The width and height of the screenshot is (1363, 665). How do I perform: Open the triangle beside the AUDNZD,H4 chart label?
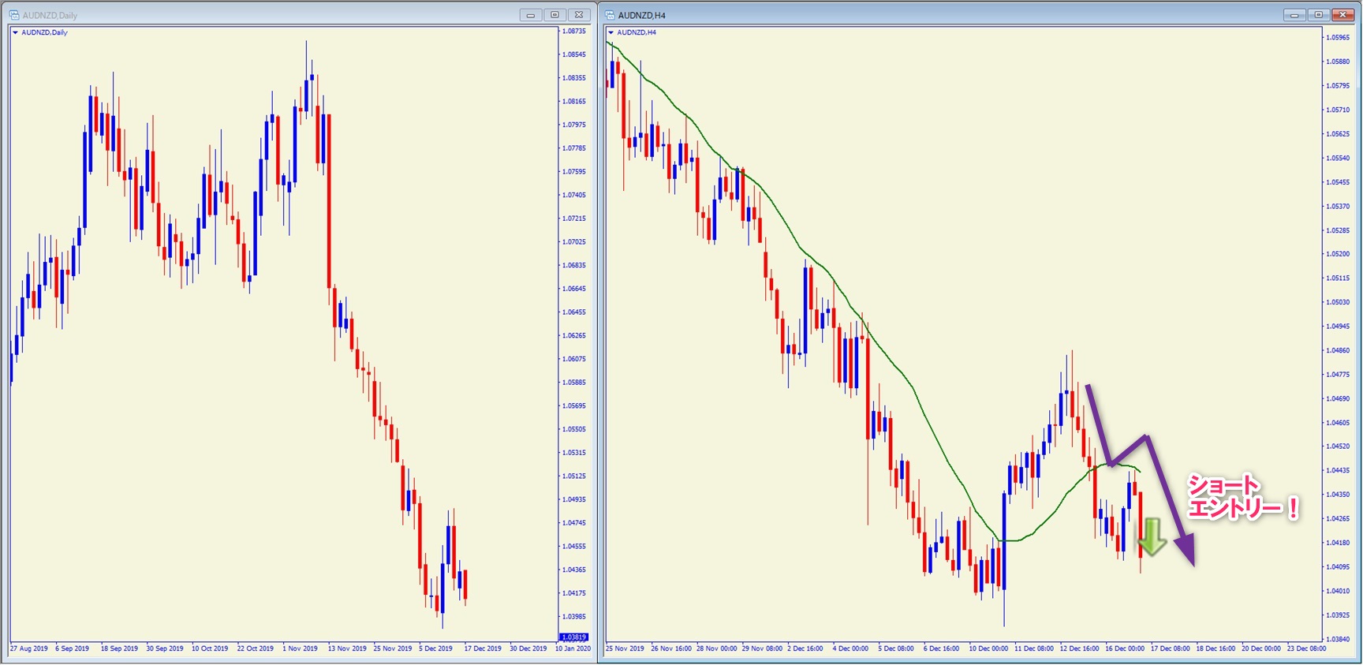(x=611, y=32)
